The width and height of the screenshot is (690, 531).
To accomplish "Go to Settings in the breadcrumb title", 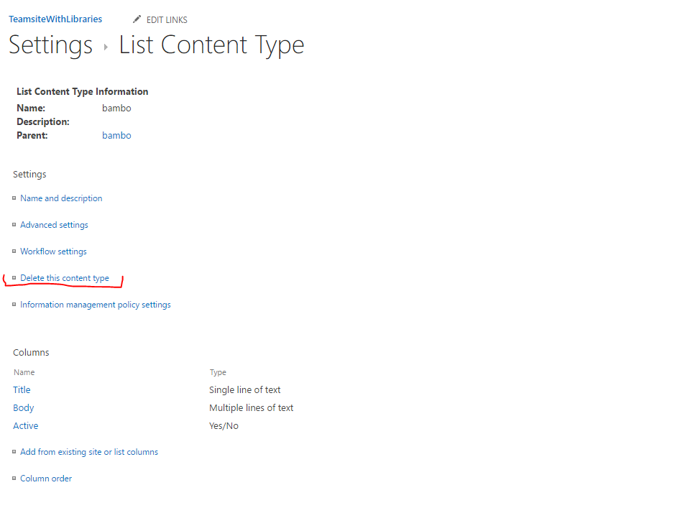I will (x=50, y=45).
